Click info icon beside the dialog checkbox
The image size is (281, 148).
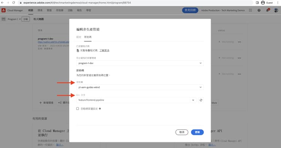(100, 109)
